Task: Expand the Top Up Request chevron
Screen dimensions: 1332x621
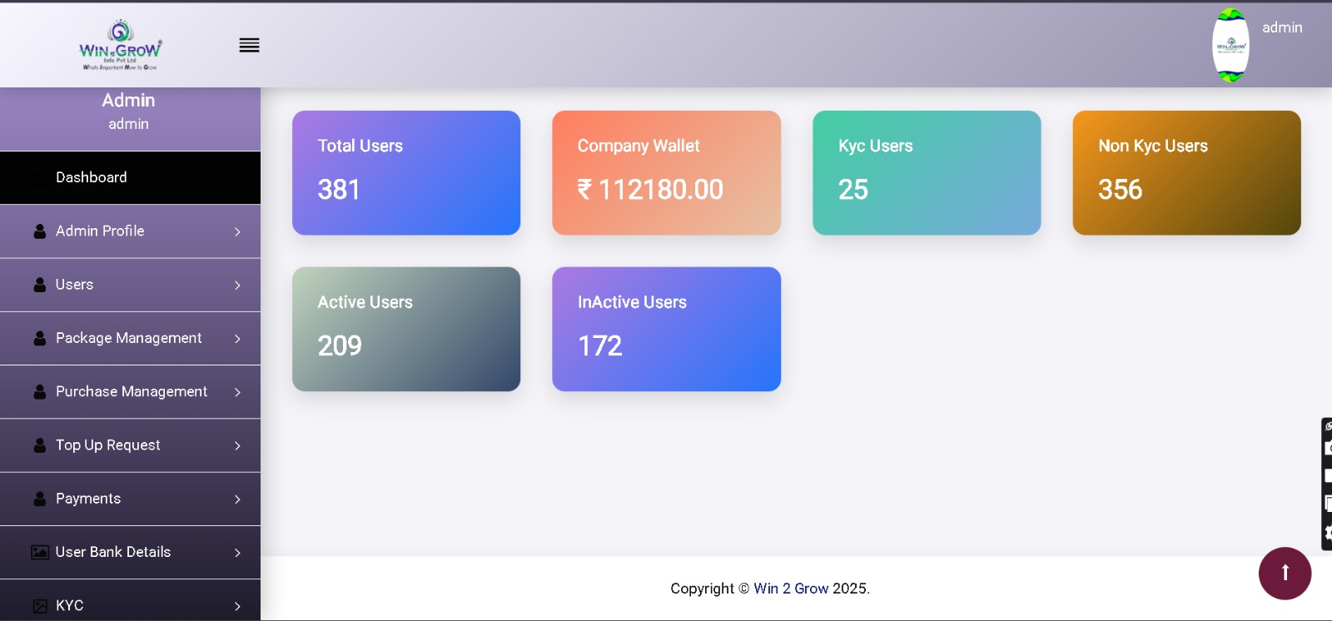Action: [x=237, y=445]
